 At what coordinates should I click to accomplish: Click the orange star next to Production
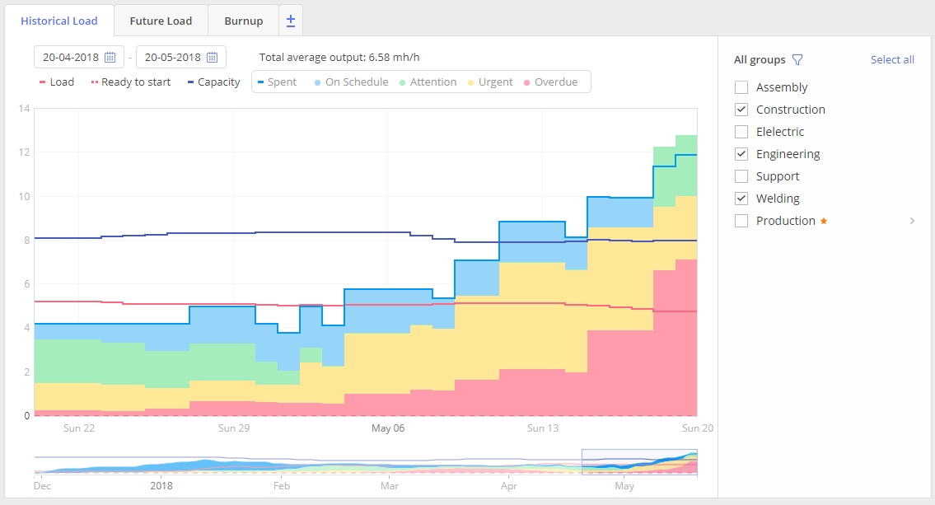click(x=824, y=221)
